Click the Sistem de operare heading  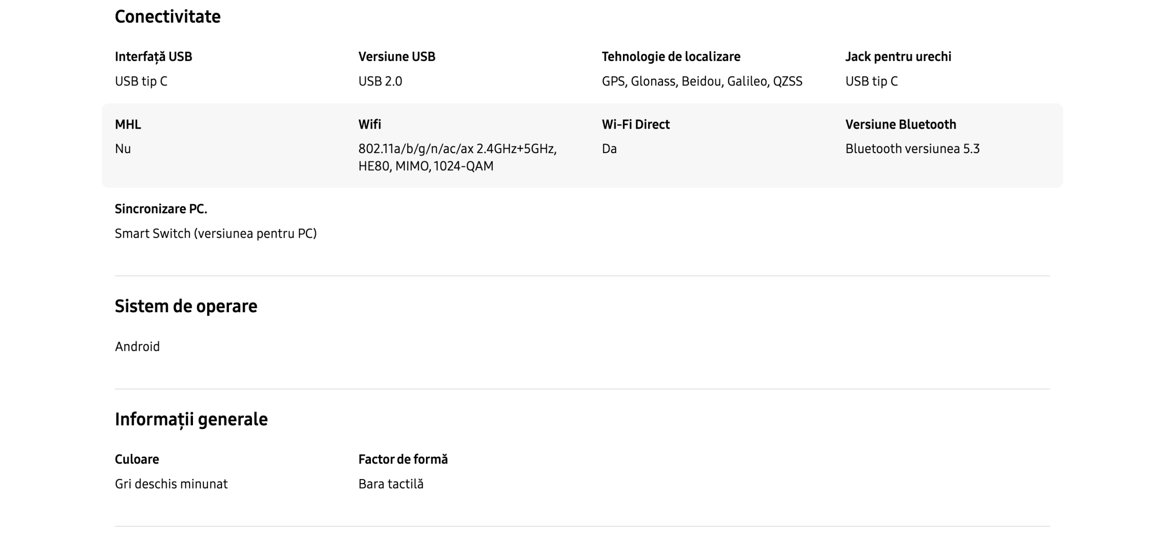click(x=186, y=306)
